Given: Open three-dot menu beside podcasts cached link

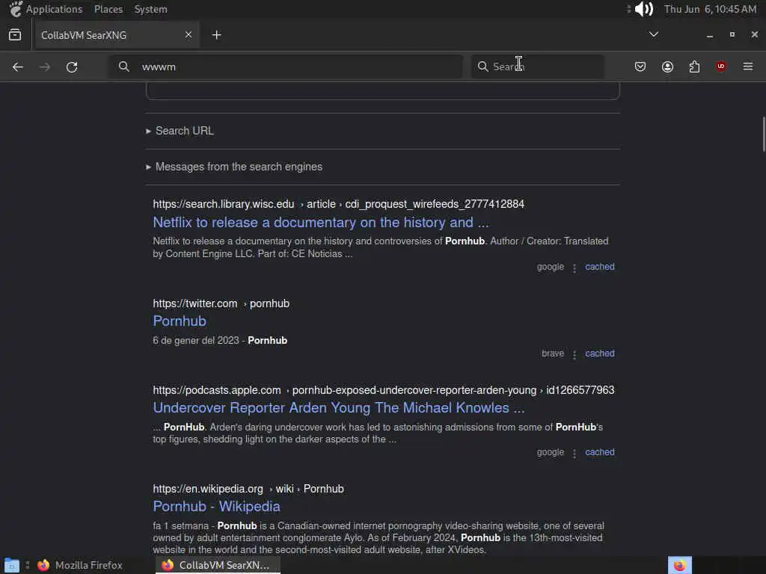Looking at the screenshot, I should pyautogui.click(x=574, y=454).
